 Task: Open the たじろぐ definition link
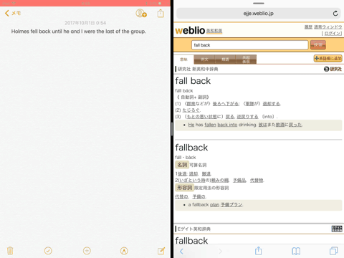pos(191,110)
